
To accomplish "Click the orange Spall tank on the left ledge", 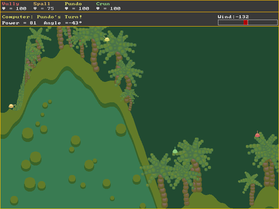I will 12,106.
